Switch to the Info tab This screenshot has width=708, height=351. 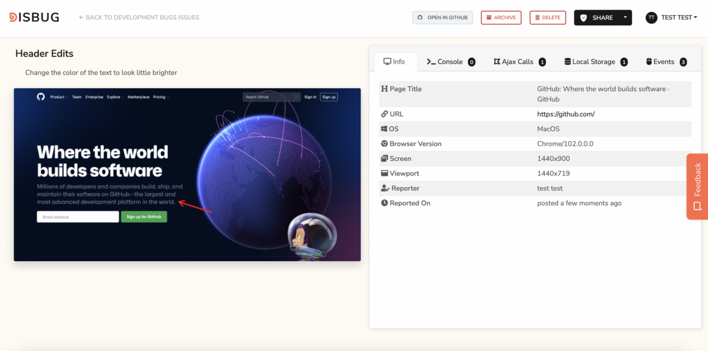(395, 61)
